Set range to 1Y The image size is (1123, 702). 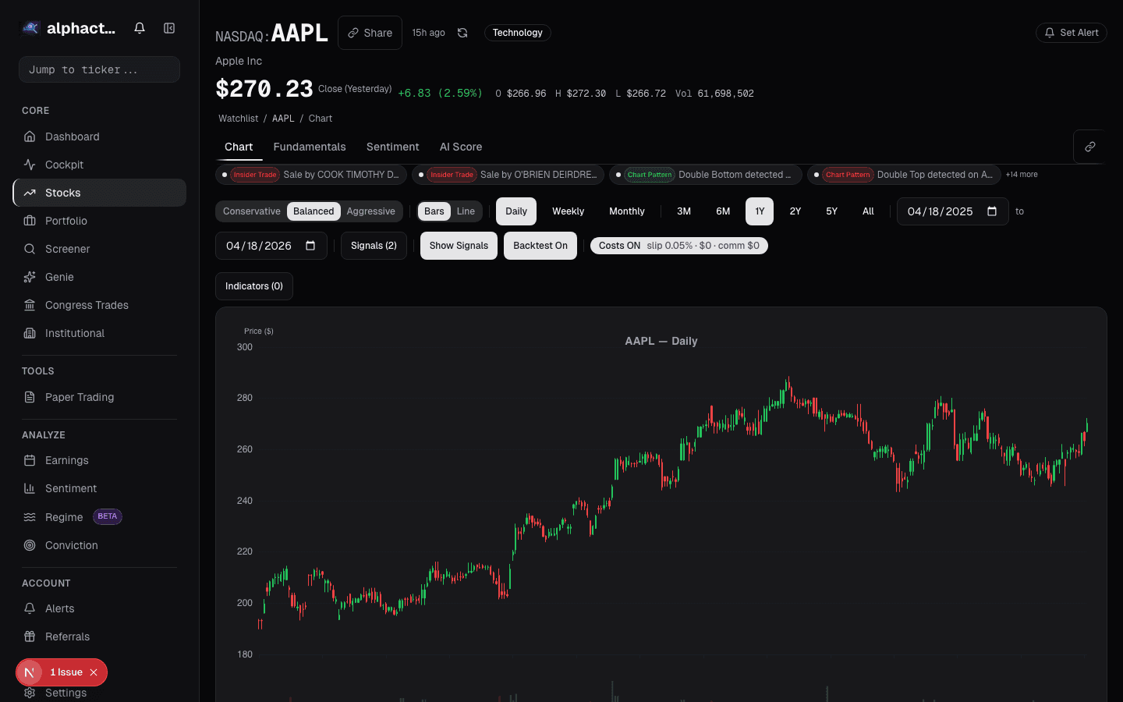point(760,211)
